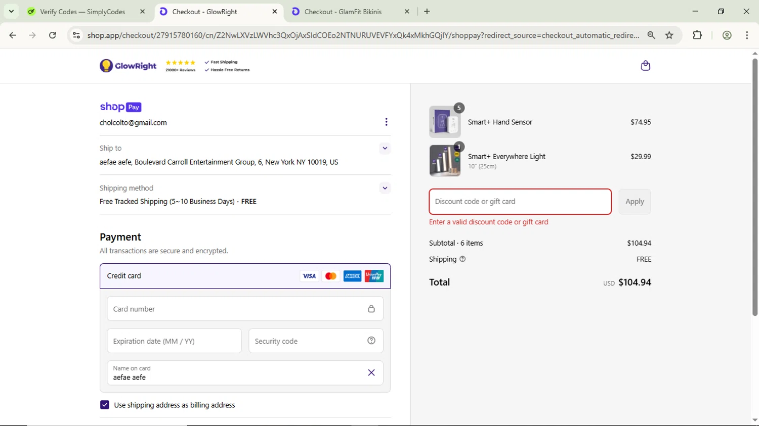Click the GlowRight logo
The height and width of the screenshot is (426, 759).
[x=128, y=66]
